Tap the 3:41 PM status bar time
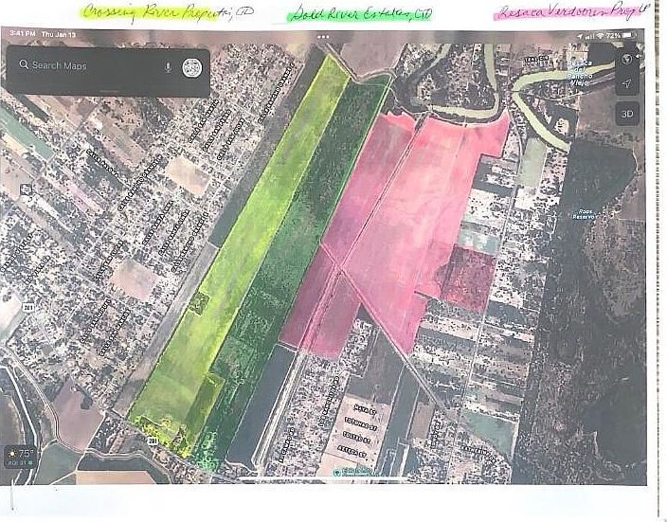This screenshot has width=667, height=522. (23, 33)
